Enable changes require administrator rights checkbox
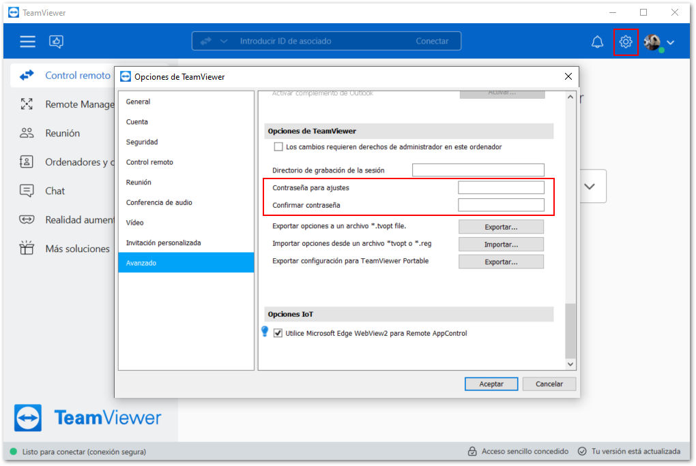Screen dimensions: 696x466 click(278, 146)
